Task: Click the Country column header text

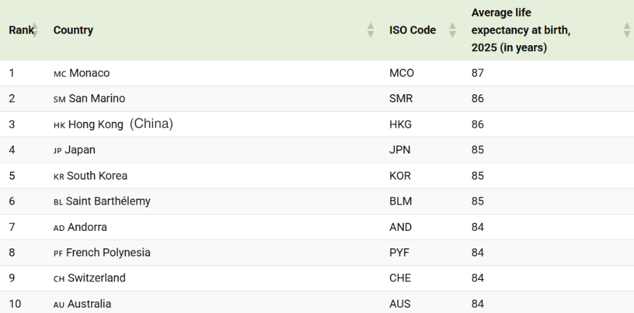Action: coord(73,30)
